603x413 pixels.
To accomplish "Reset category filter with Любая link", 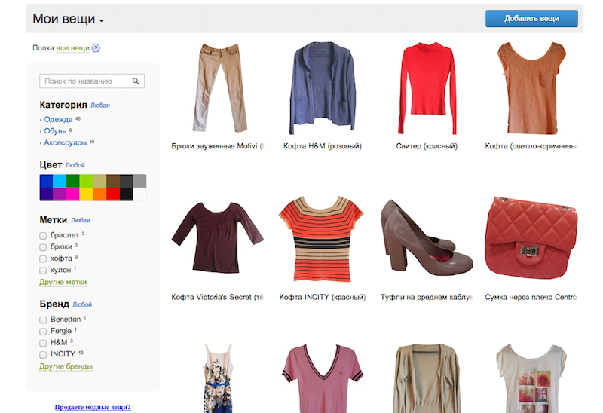I will [x=100, y=105].
